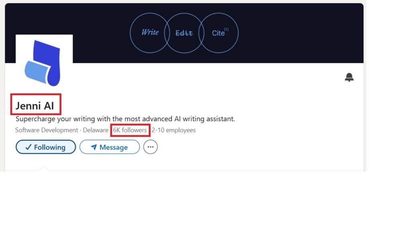
Task: Toggle the Following button
Action: (x=46, y=147)
